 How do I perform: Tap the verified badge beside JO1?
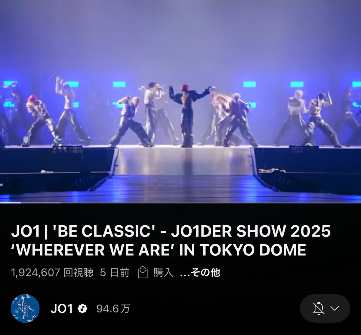pyautogui.click(x=82, y=309)
